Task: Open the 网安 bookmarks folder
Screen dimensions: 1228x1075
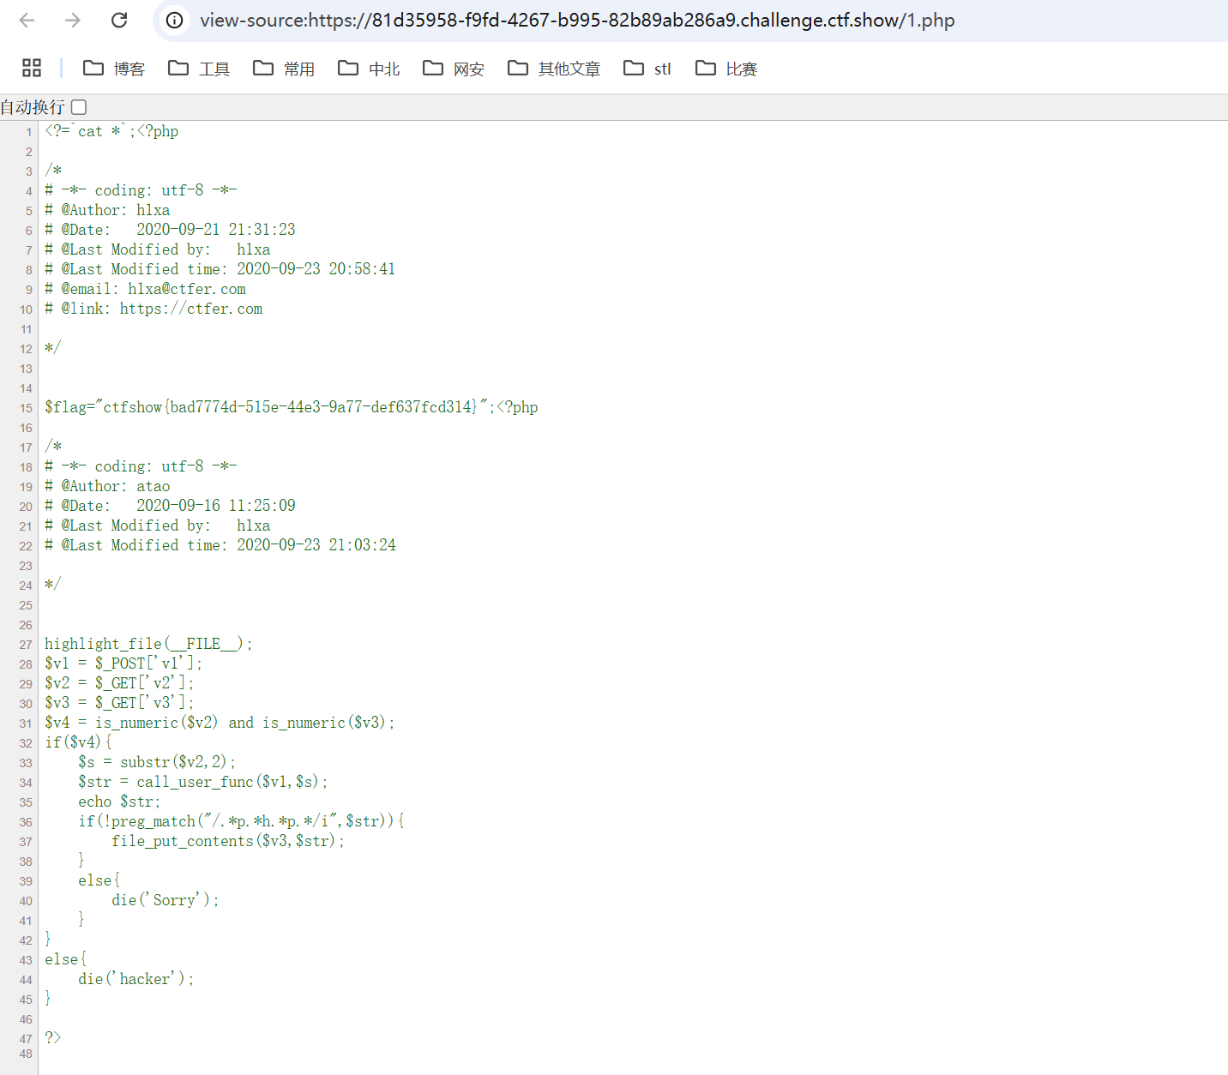Action: [454, 69]
